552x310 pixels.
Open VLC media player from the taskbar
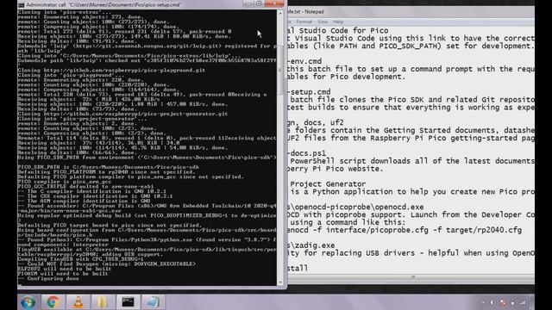[78, 302]
